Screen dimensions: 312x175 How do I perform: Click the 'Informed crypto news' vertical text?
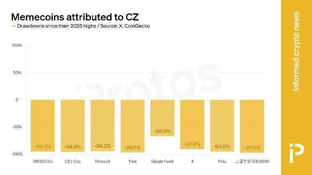click(296, 51)
